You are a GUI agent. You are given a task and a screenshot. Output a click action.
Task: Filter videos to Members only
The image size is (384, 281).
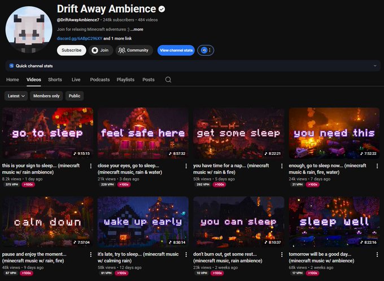(46, 96)
